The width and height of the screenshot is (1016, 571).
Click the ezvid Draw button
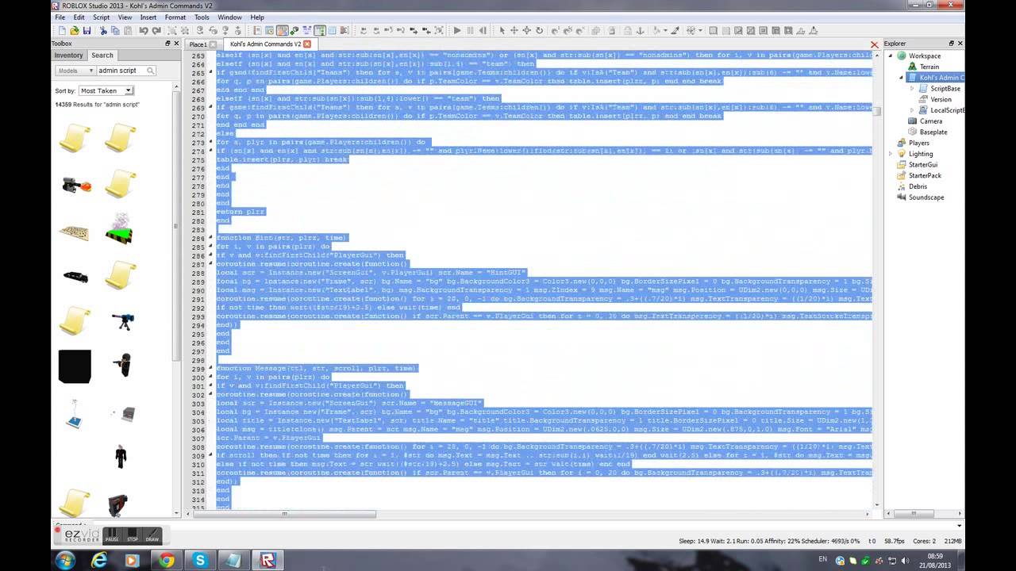click(152, 535)
